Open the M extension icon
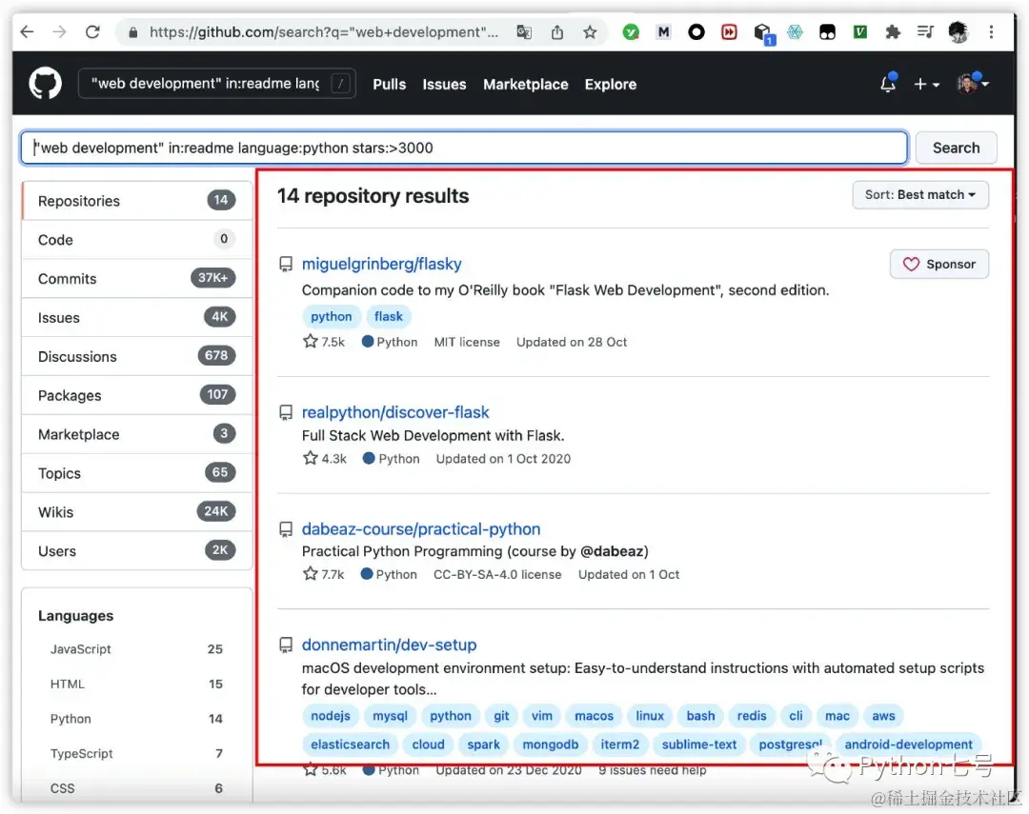 663,32
